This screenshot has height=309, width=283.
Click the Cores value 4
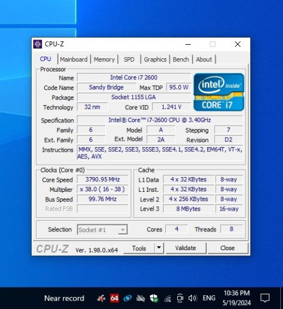(177, 229)
